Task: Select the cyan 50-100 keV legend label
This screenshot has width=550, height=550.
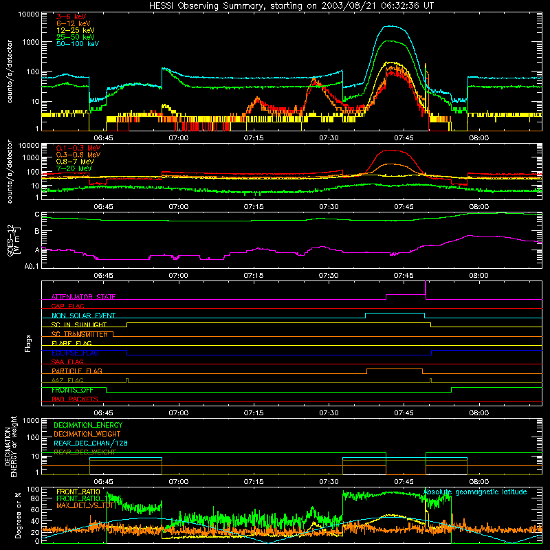Action: (78, 44)
